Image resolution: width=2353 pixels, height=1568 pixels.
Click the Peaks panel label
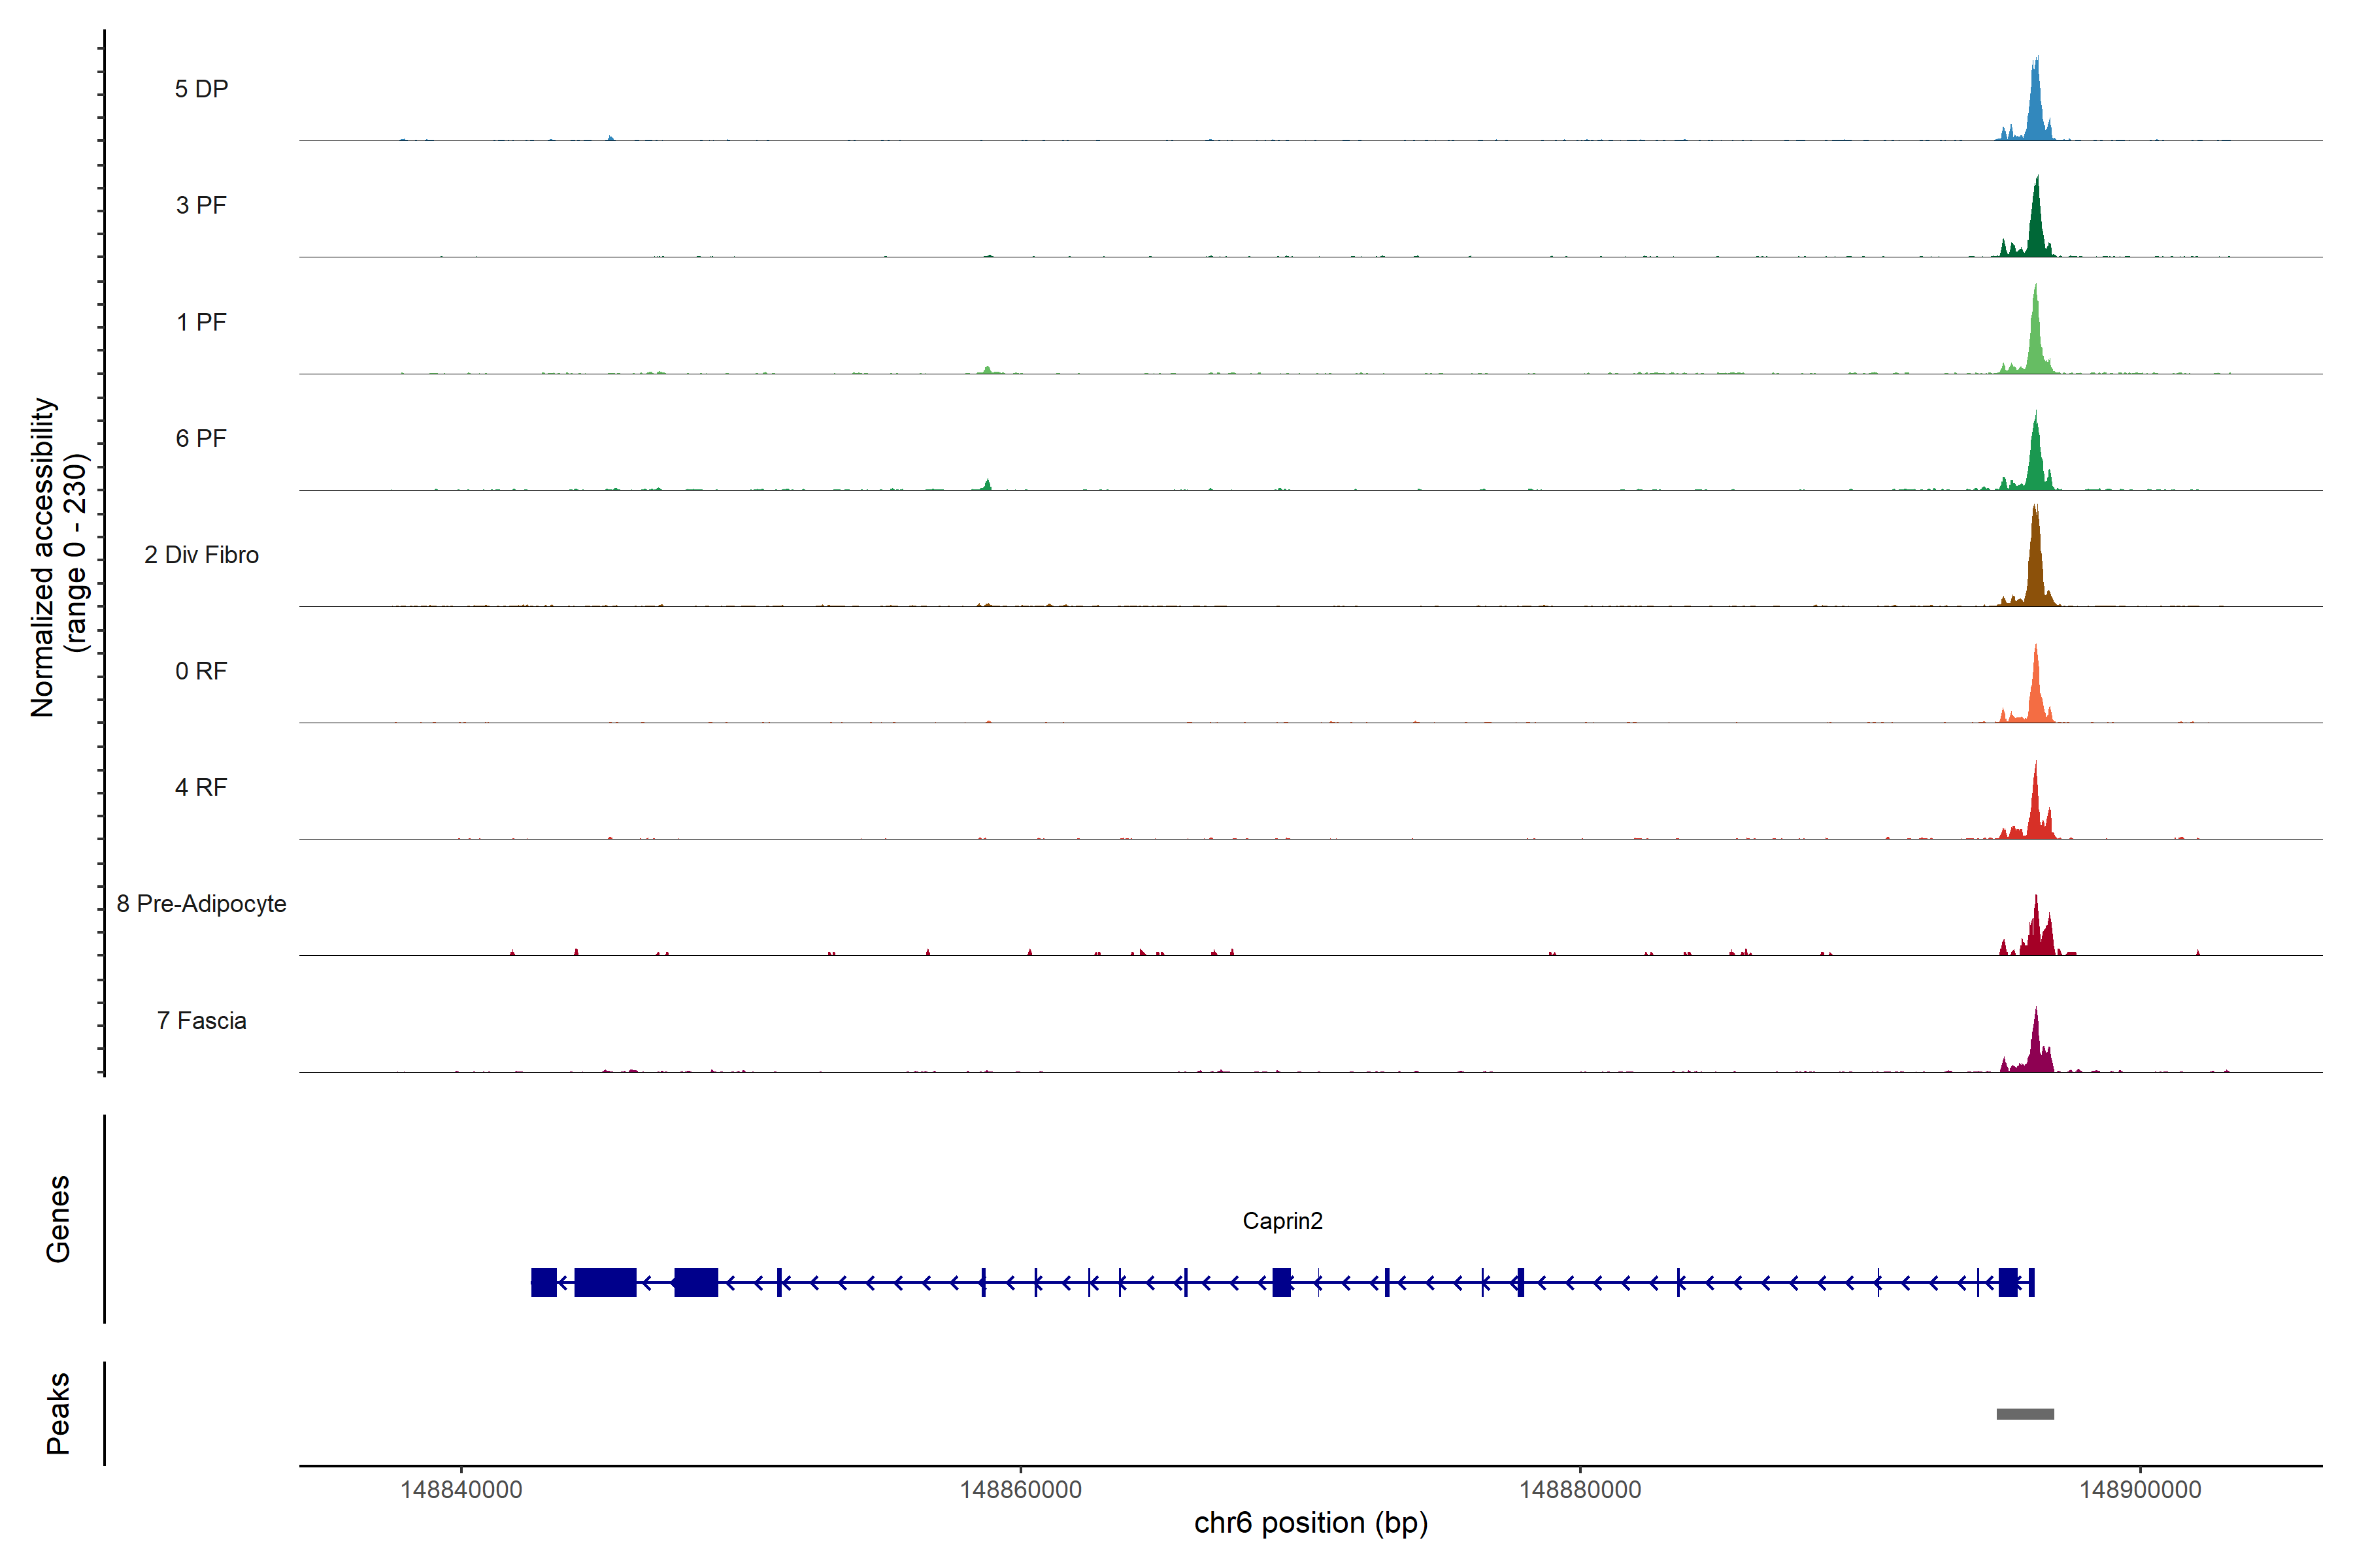tap(58, 1413)
